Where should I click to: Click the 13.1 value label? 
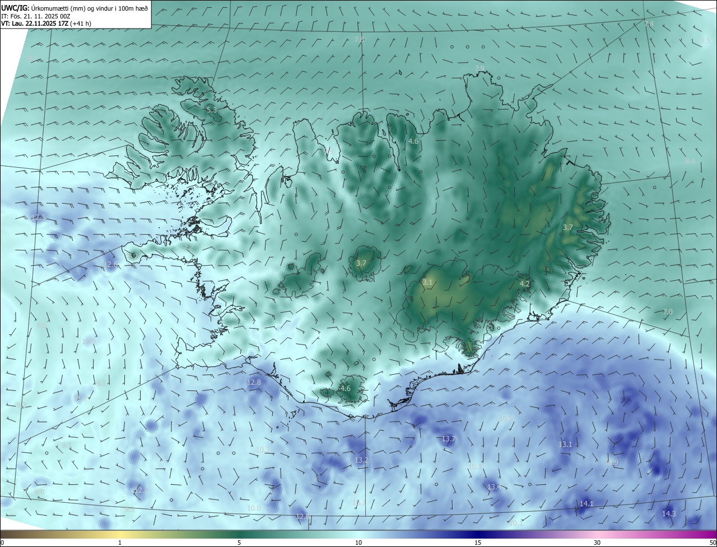tap(565, 444)
